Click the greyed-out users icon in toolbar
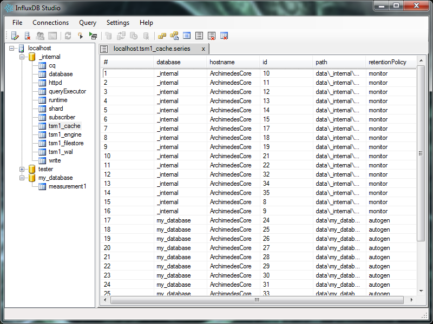This screenshot has height=324, width=433. (x=40, y=36)
